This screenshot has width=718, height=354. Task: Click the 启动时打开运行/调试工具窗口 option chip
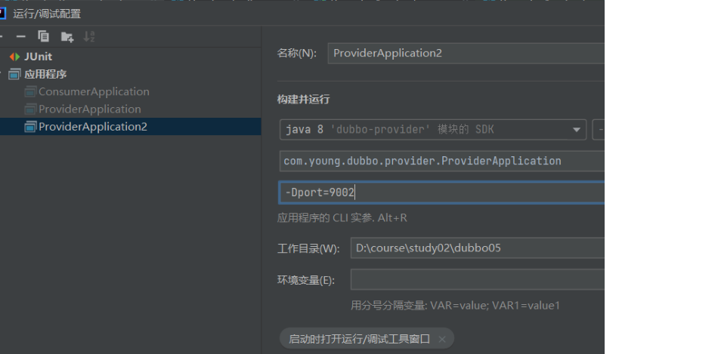[x=359, y=339]
